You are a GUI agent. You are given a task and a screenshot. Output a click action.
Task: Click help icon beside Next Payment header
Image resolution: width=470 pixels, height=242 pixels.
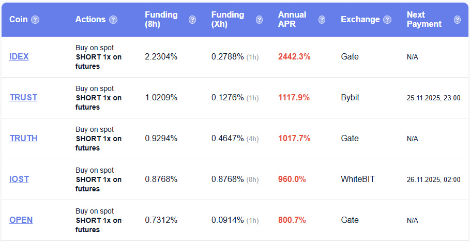[x=457, y=20]
